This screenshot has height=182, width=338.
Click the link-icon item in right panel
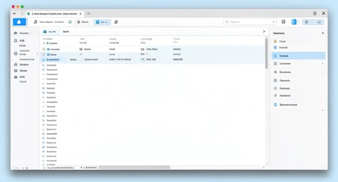(x=282, y=95)
